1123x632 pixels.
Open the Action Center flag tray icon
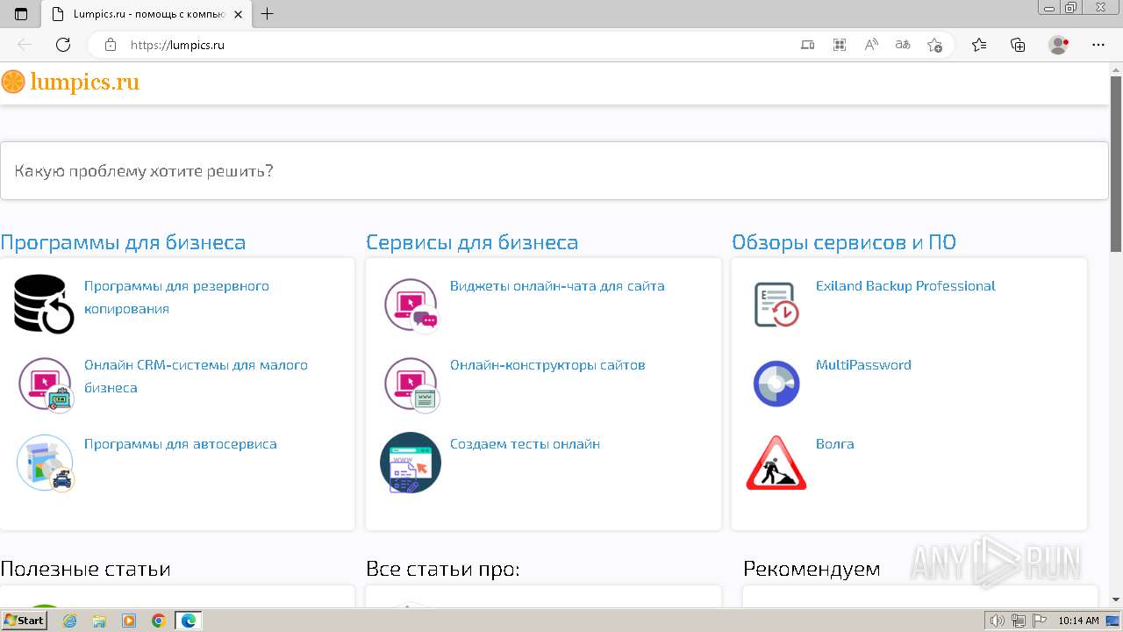coord(1039,621)
